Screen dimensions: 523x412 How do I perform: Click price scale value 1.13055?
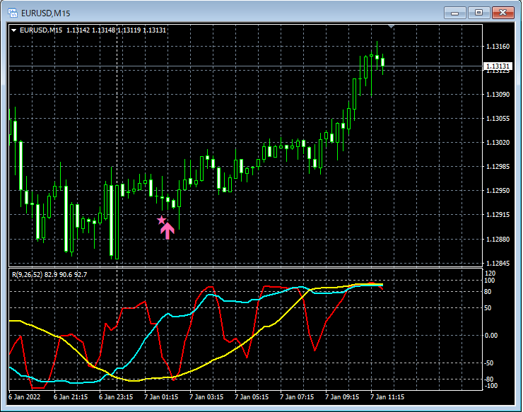pos(498,119)
